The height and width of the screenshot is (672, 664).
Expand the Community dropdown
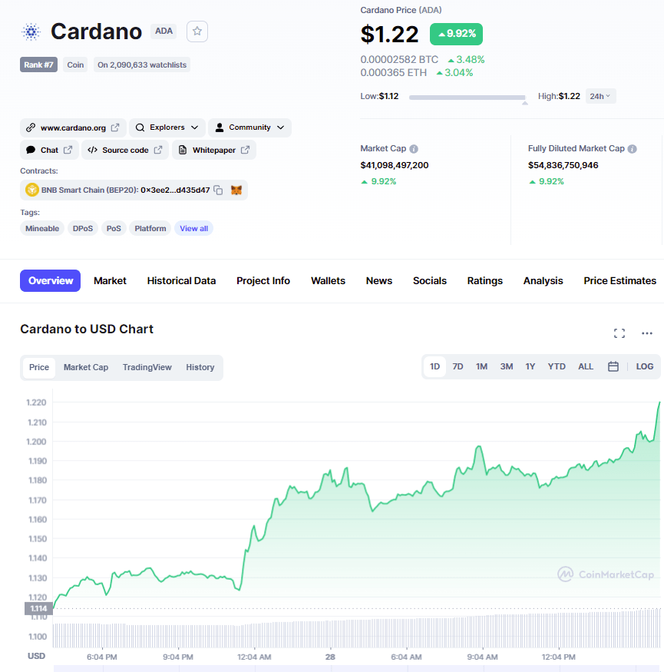(x=249, y=127)
